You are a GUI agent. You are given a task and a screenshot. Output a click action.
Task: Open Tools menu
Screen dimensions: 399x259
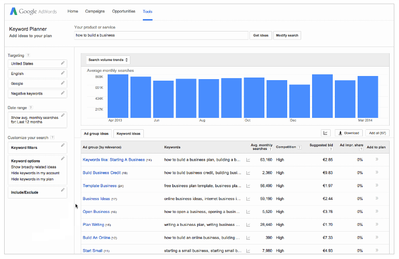point(147,12)
